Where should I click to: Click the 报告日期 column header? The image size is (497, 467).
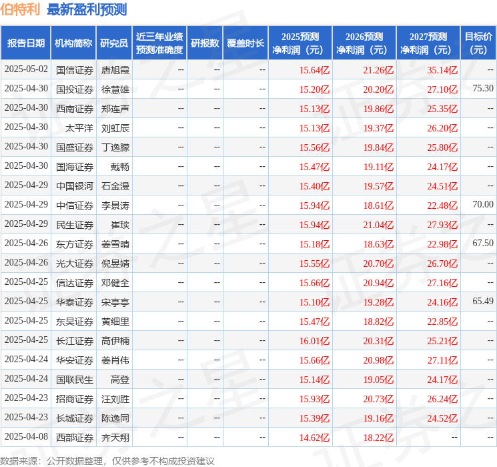tap(25, 43)
